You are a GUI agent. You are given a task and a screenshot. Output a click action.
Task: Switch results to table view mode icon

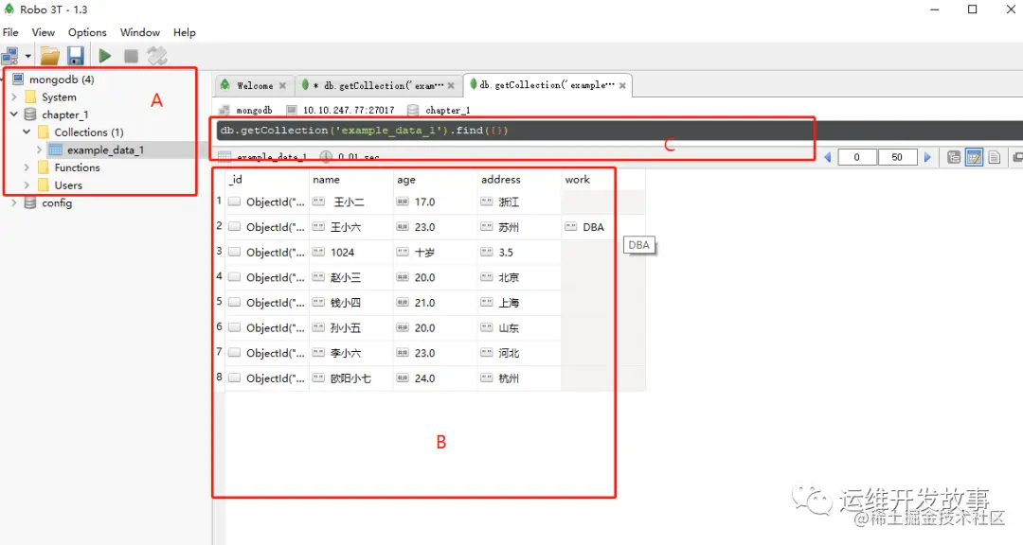pyautogui.click(x=974, y=157)
